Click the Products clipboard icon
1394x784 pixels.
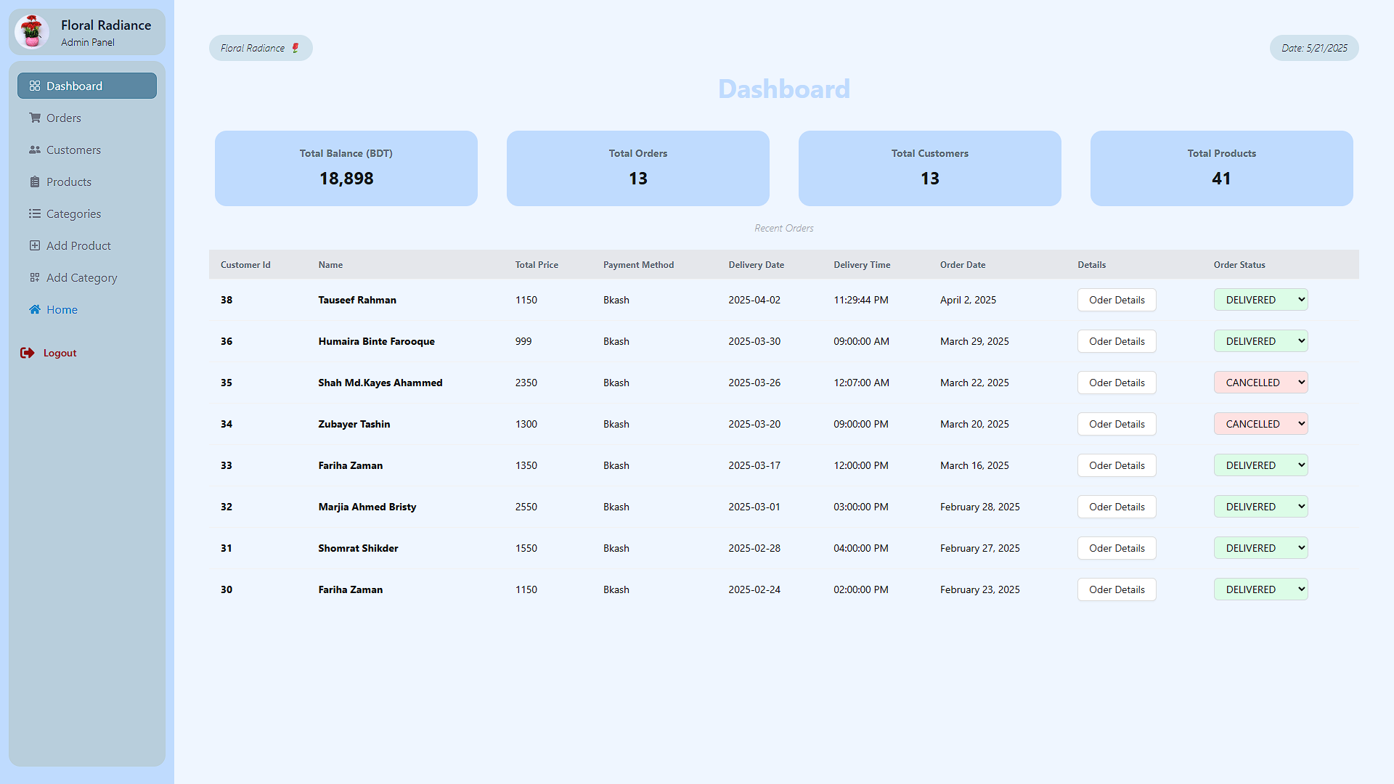[34, 181]
